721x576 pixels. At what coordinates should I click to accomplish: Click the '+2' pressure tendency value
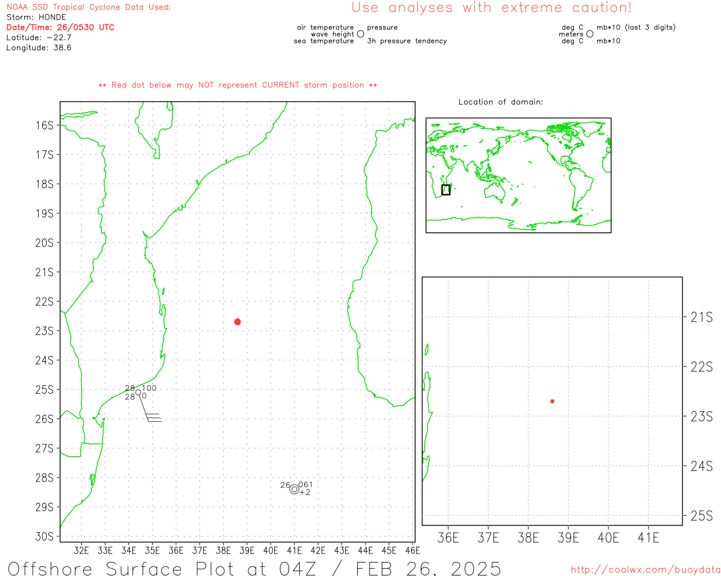point(305,492)
